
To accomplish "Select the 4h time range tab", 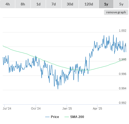I will point(8,4).
